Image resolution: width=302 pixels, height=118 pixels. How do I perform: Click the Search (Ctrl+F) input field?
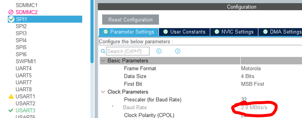coord(128,51)
